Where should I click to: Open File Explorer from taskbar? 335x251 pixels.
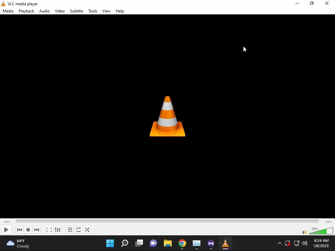click(x=168, y=243)
